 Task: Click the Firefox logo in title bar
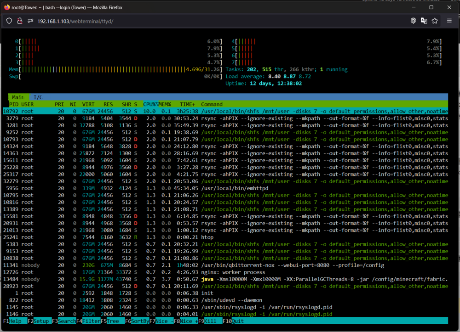click(x=7, y=7)
